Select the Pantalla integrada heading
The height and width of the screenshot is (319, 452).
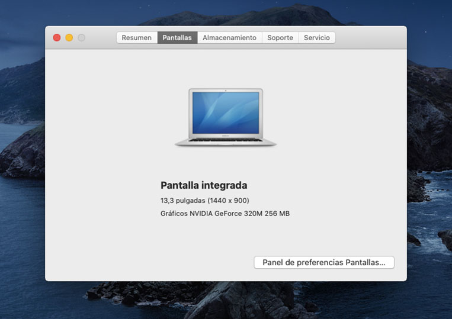(x=204, y=185)
